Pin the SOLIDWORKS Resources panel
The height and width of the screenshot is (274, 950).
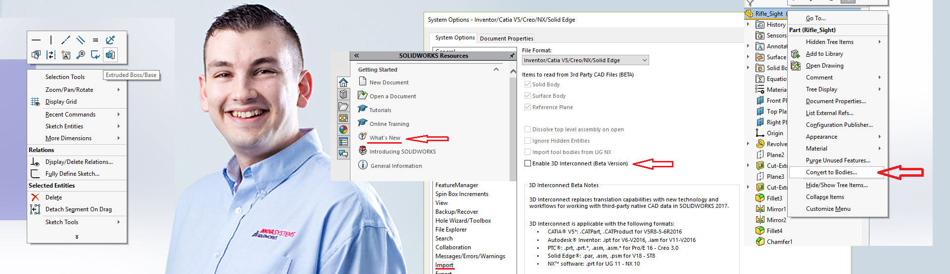tap(512, 56)
